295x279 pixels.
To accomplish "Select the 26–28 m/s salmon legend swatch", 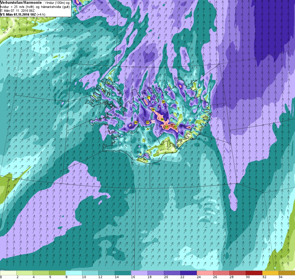I will click(x=221, y=273).
